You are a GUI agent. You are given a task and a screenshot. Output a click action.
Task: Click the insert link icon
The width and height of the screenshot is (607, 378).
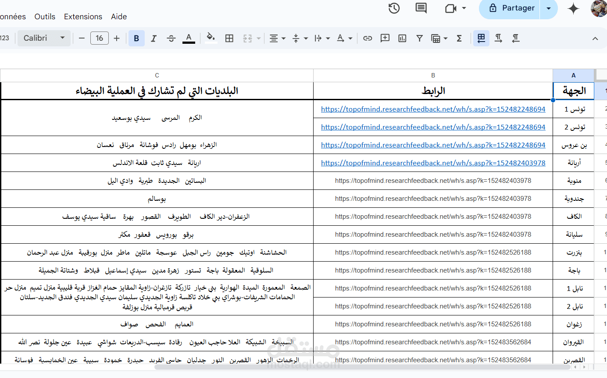click(x=368, y=38)
